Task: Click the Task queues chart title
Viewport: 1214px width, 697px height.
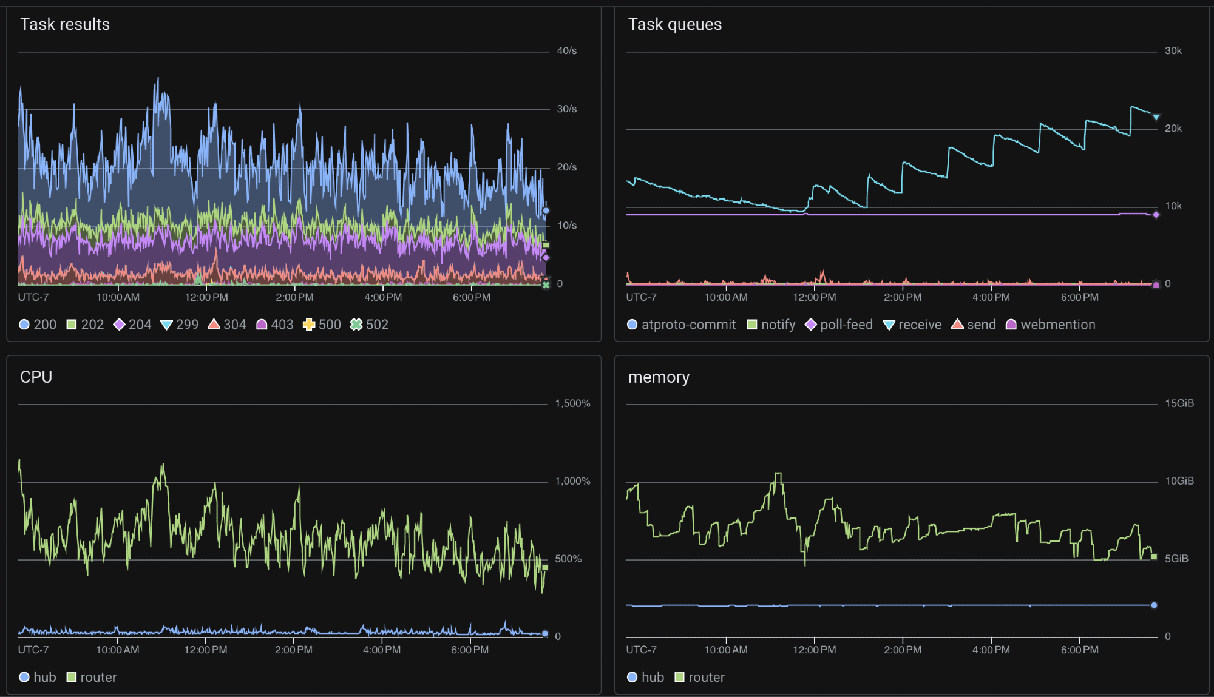Action: (x=674, y=24)
